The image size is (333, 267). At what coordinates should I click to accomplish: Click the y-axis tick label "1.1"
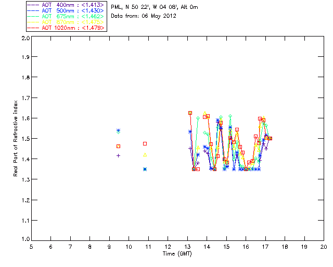[x=25, y=221]
